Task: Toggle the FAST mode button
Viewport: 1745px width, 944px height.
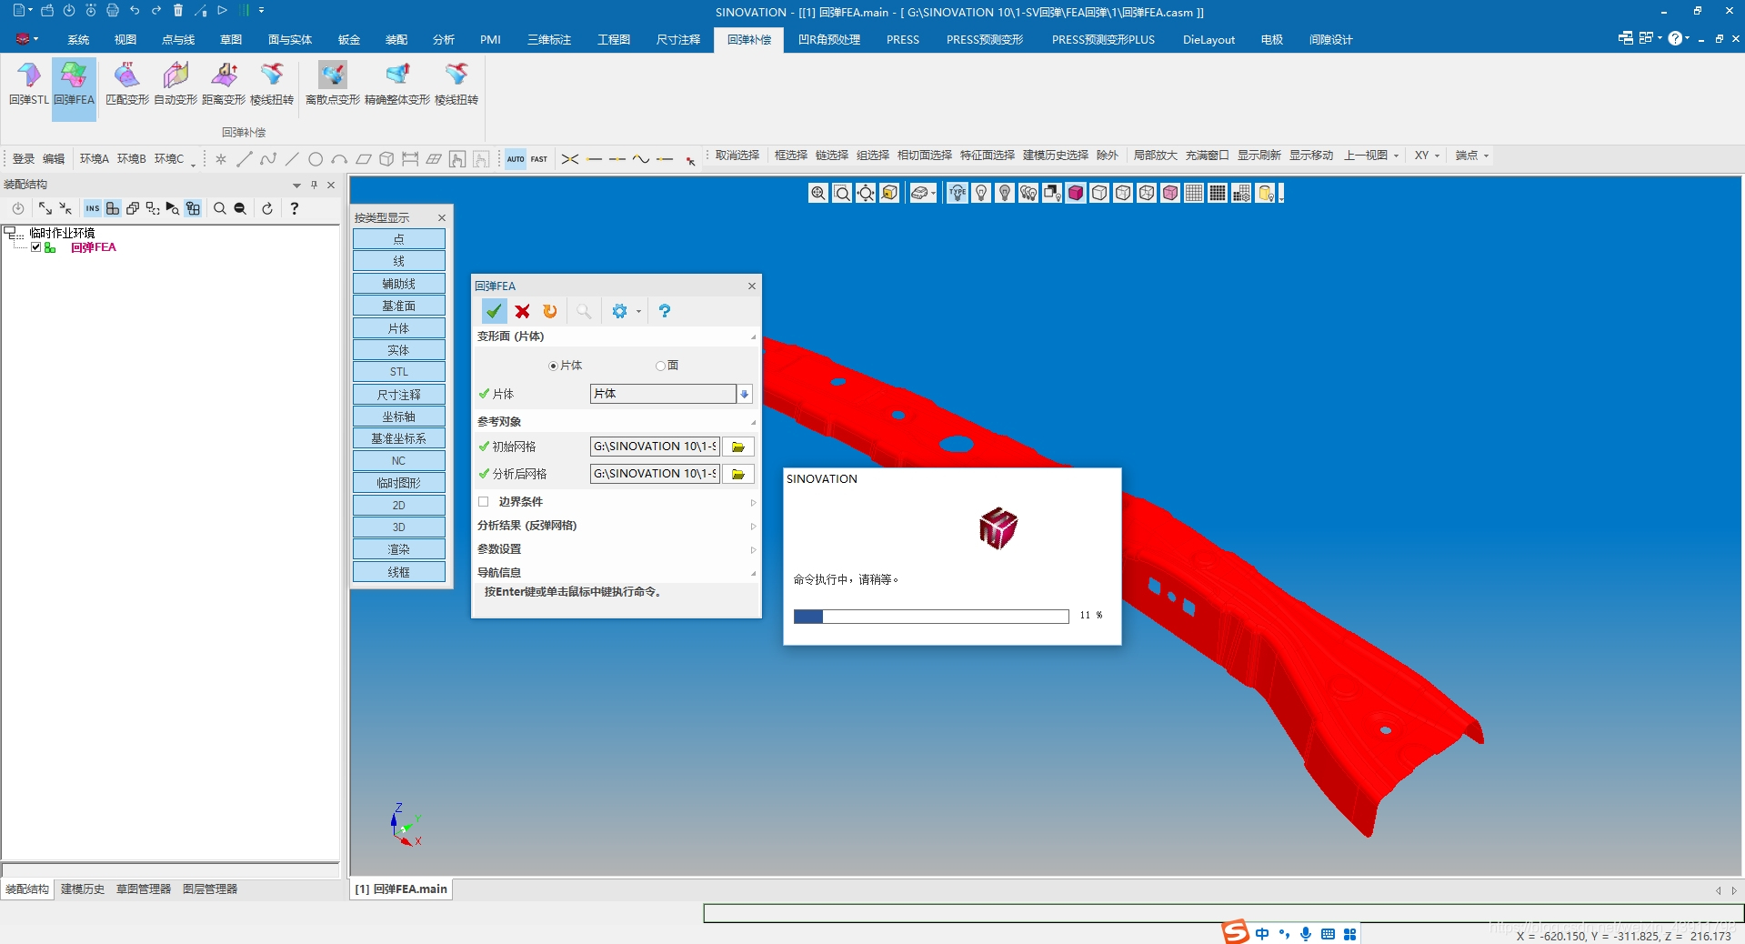Action: coord(539,159)
